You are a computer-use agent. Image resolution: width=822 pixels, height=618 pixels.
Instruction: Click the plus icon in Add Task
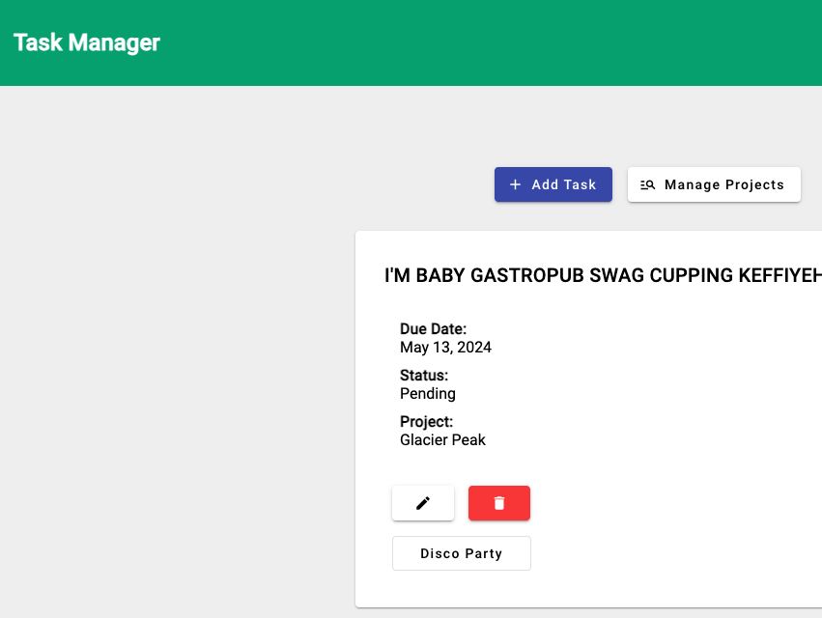(x=516, y=184)
